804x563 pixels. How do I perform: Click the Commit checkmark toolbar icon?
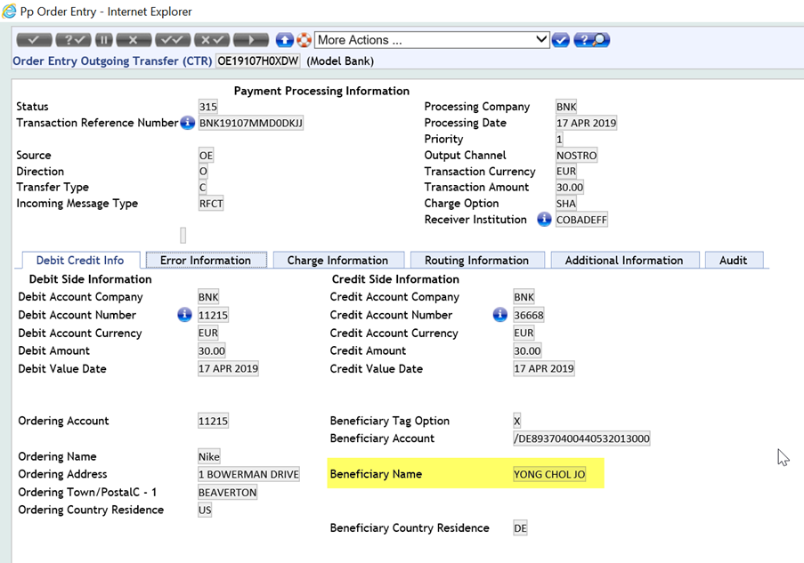[33, 39]
